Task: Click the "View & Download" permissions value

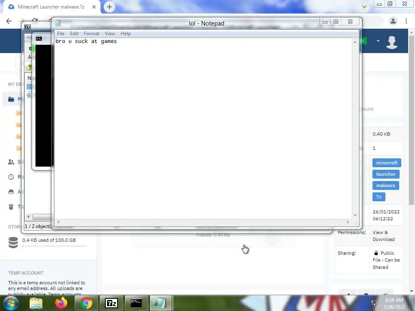Action: pyautogui.click(x=383, y=236)
